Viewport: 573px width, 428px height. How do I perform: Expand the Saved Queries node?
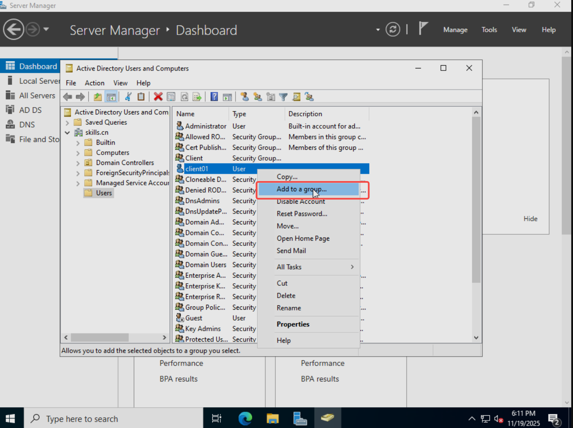67,123
